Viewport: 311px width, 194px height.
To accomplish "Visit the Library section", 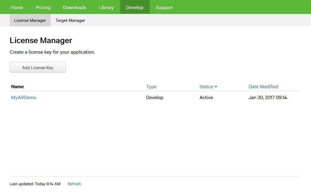I will [x=106, y=7].
